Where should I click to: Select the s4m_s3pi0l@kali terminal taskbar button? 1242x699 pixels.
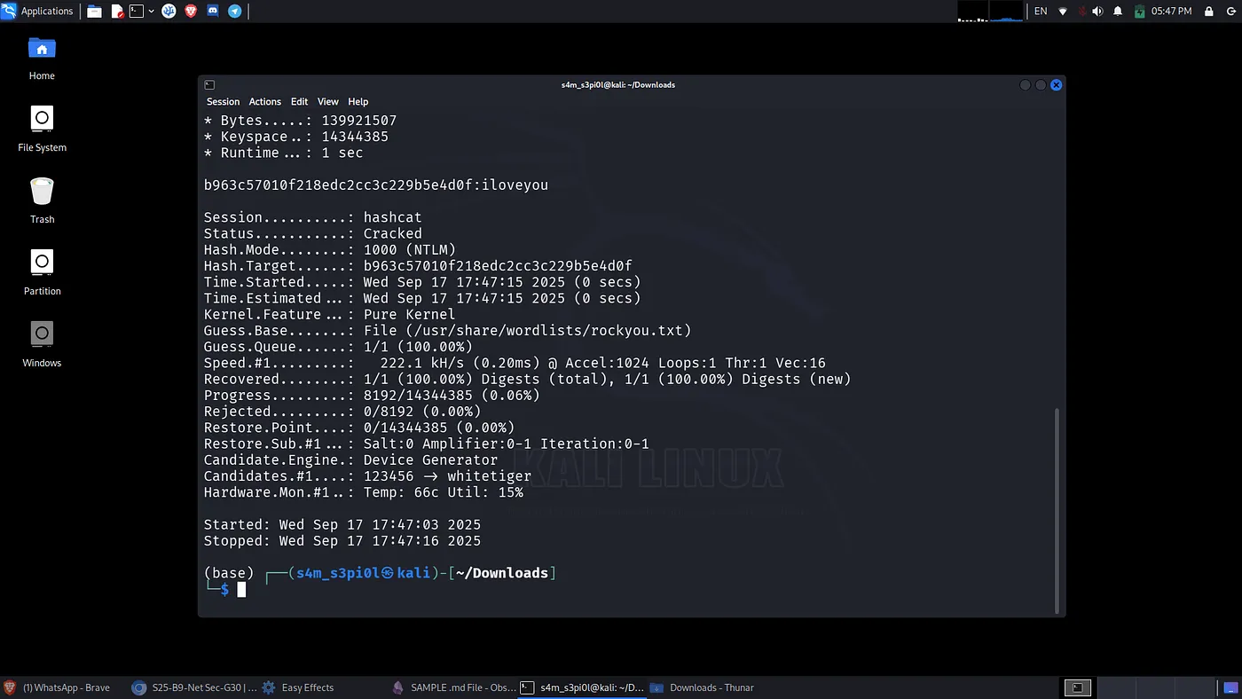[x=582, y=687]
